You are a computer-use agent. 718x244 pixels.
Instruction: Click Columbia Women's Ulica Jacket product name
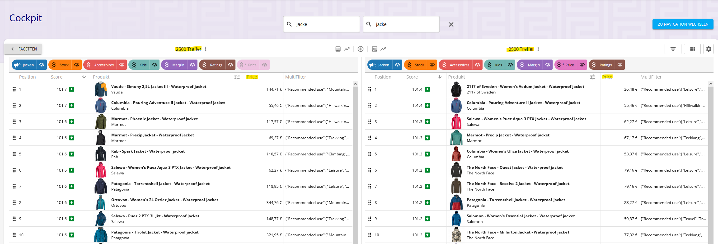(518, 151)
